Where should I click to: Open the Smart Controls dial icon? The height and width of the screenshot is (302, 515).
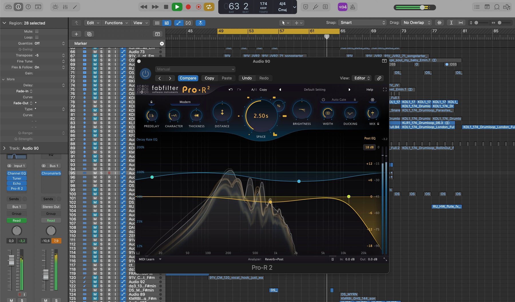pos(56,7)
